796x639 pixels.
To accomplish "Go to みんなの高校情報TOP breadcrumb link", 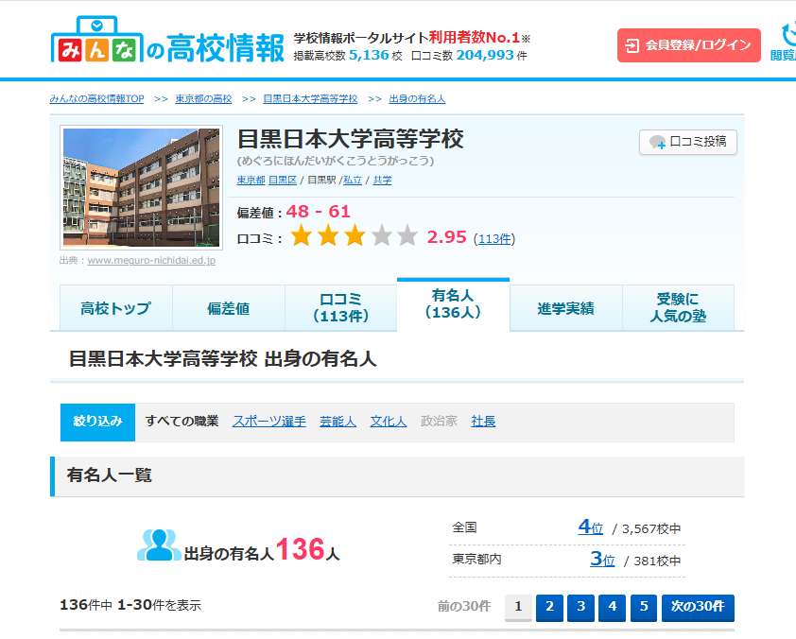I will 97,99.
